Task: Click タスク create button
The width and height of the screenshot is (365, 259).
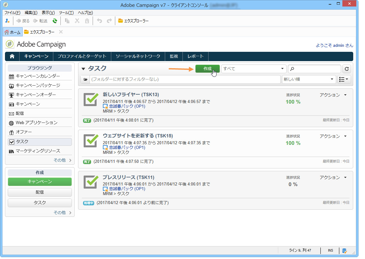Action: (x=40, y=203)
